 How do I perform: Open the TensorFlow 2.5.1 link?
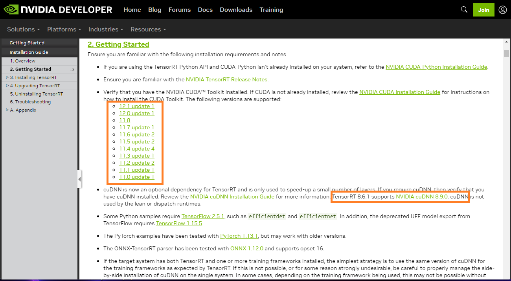[203, 216]
